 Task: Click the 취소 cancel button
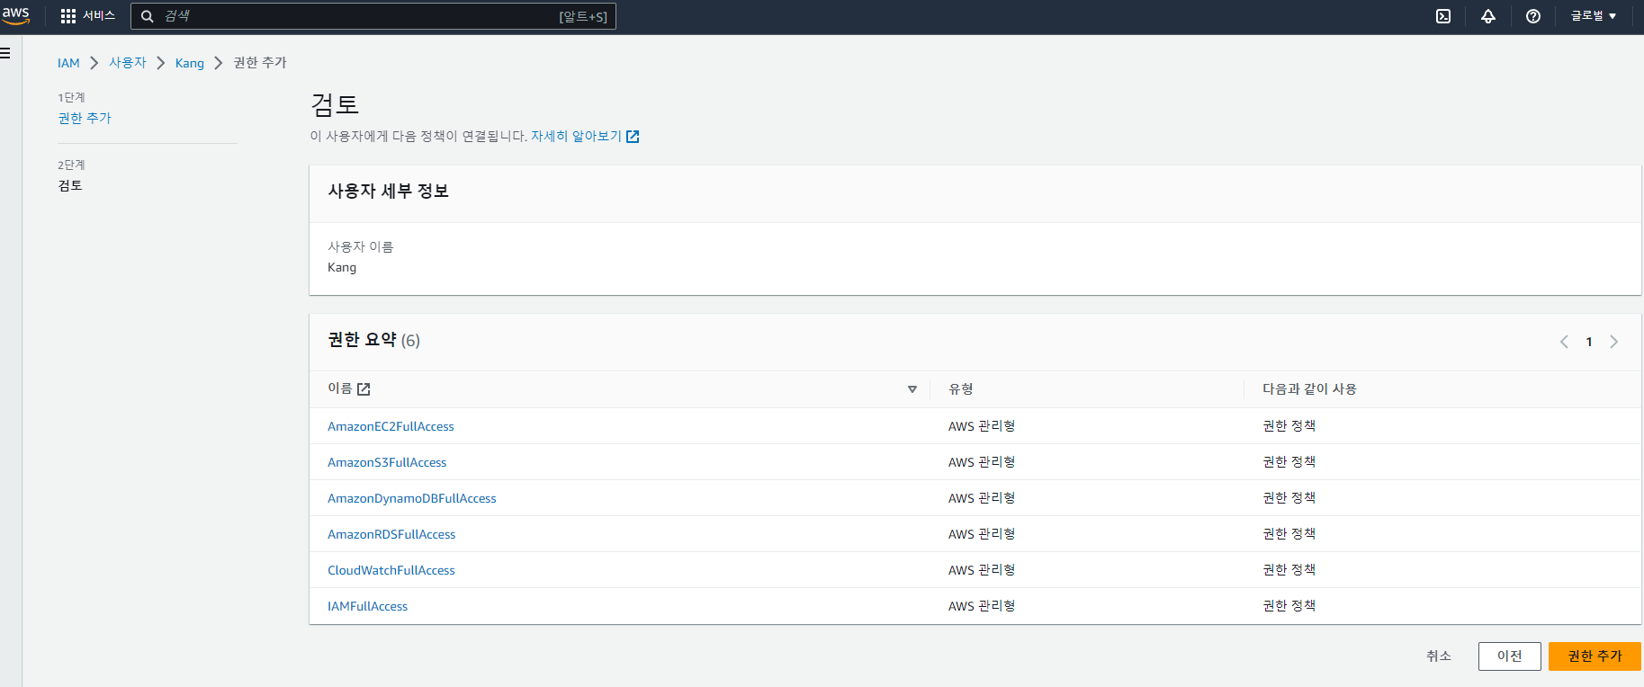(x=1439, y=656)
